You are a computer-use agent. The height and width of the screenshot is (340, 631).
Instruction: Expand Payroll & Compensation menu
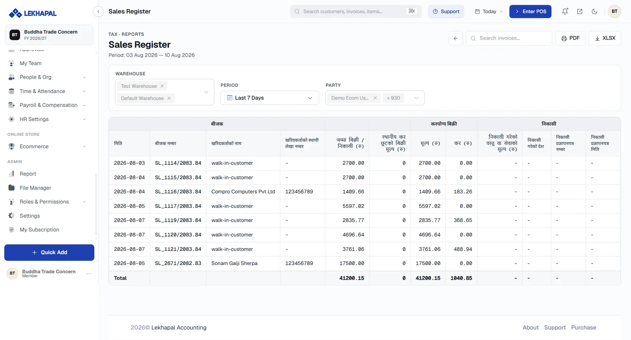coord(47,105)
